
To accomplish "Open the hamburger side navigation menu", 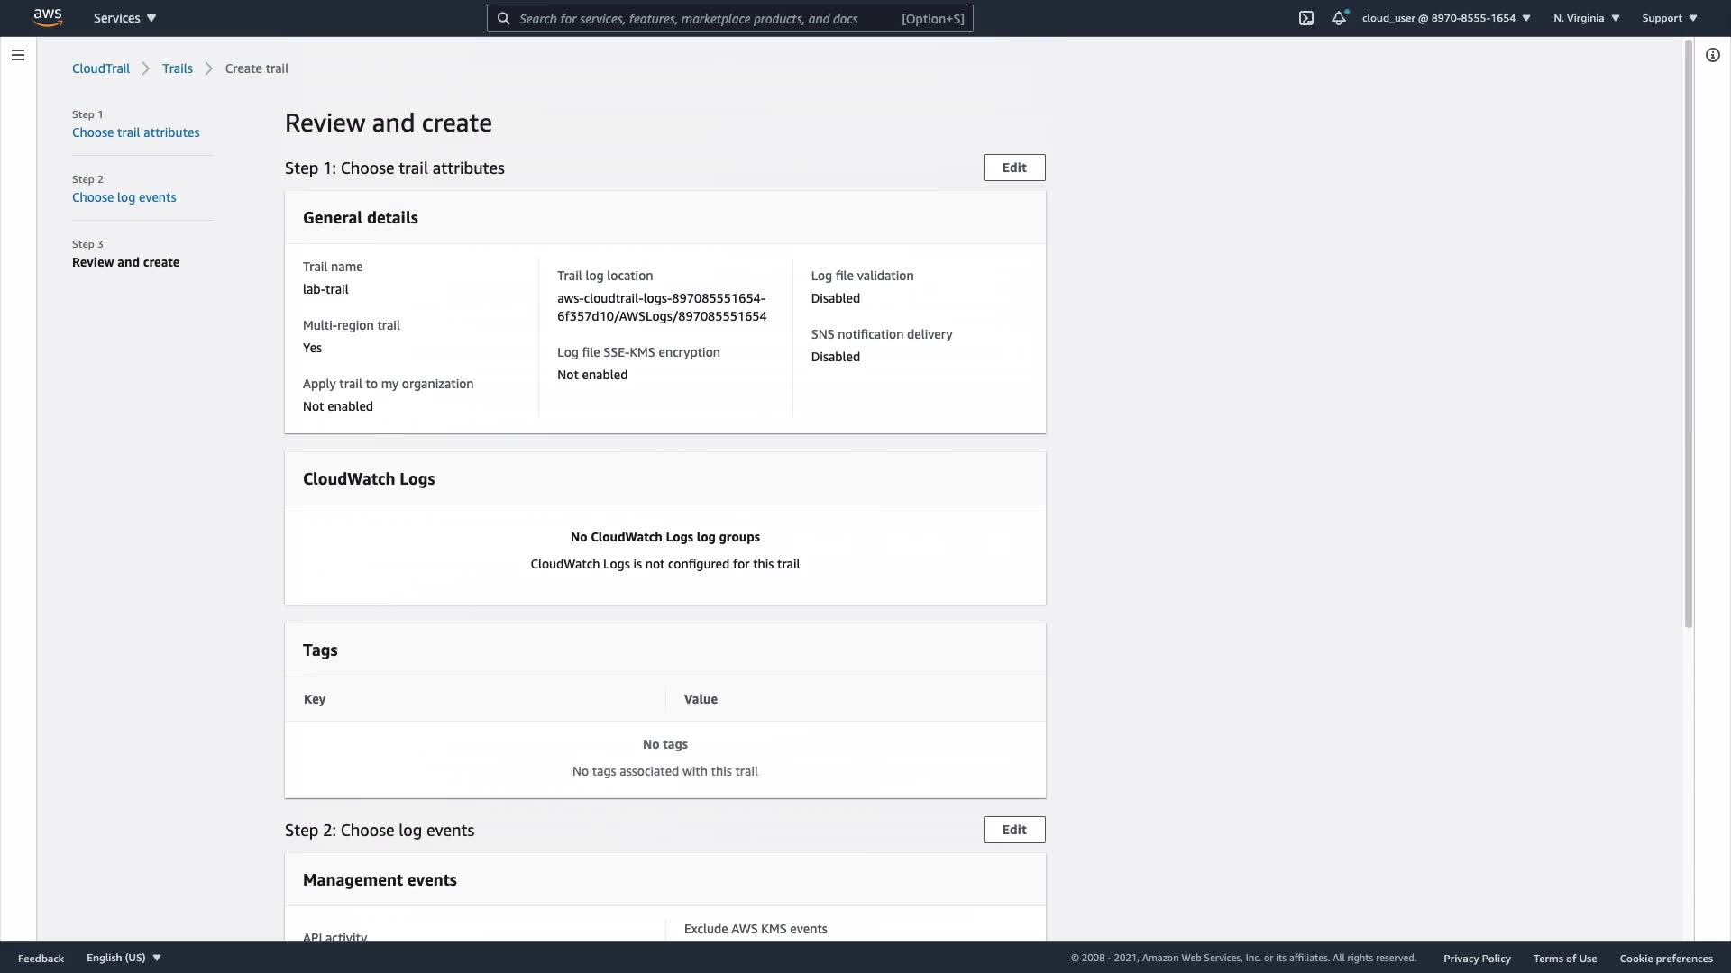I will [17, 55].
